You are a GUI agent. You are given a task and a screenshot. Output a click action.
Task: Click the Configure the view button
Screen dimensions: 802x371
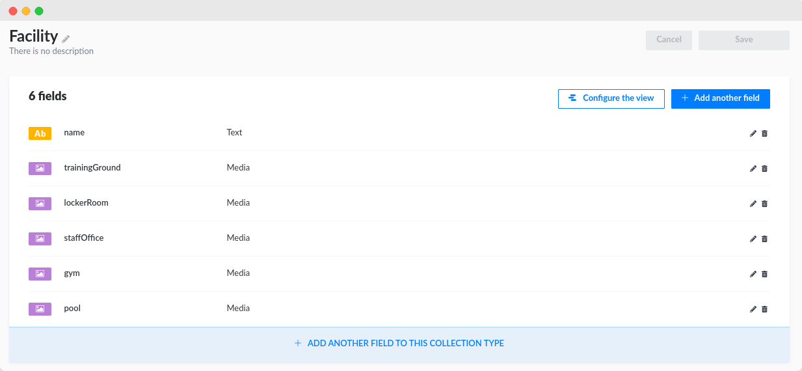(x=611, y=98)
